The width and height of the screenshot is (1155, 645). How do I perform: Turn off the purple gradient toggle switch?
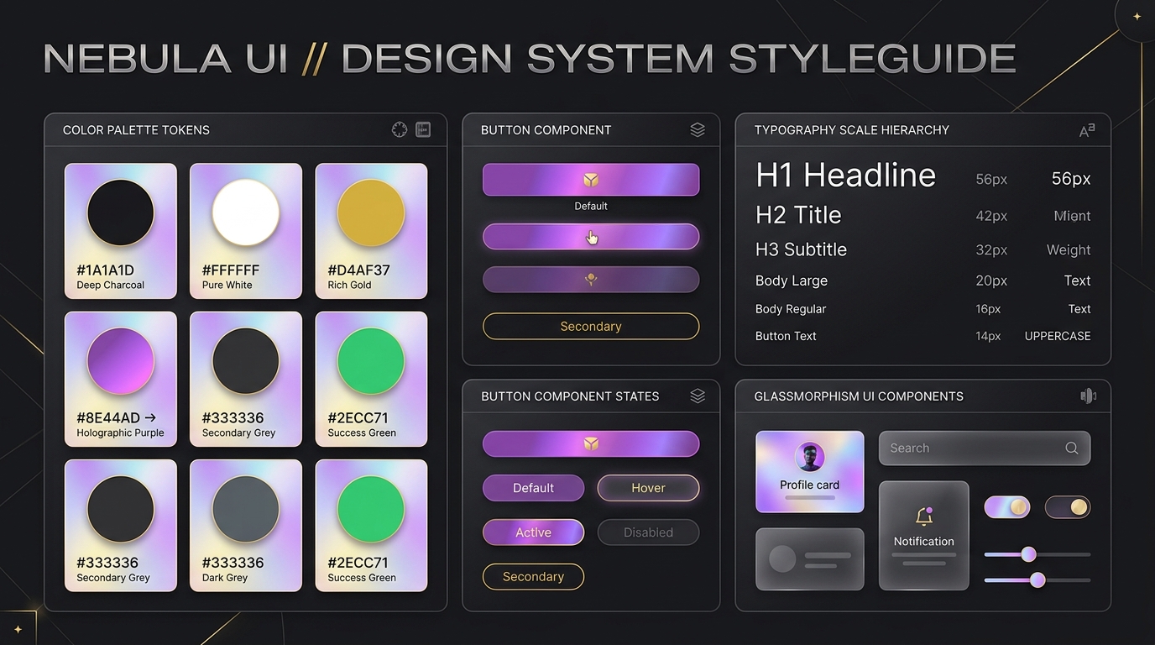[x=1007, y=506]
